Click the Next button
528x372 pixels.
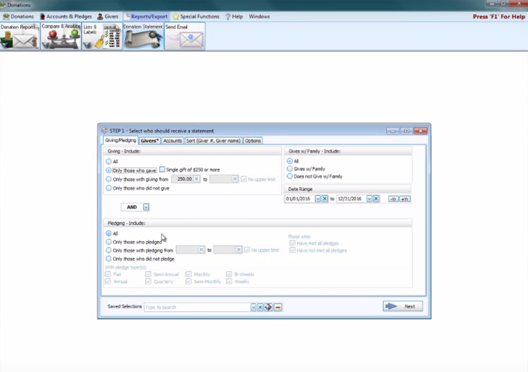tap(402, 306)
